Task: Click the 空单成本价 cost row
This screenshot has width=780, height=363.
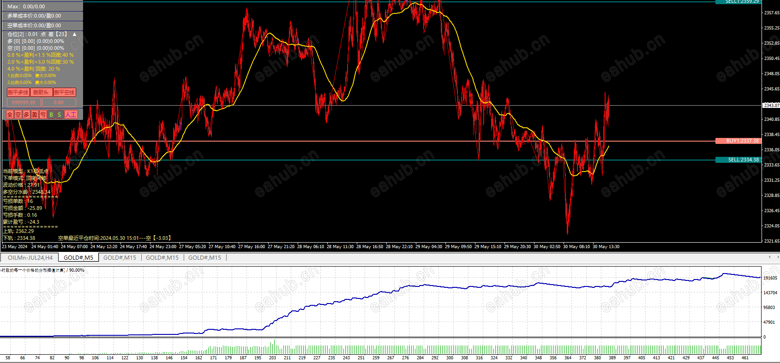Action: [42, 25]
